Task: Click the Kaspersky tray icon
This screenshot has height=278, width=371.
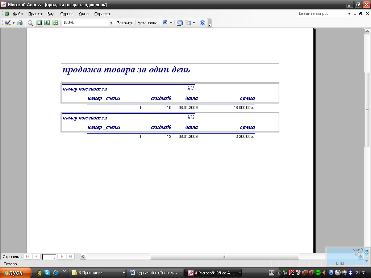Action: pos(292,273)
